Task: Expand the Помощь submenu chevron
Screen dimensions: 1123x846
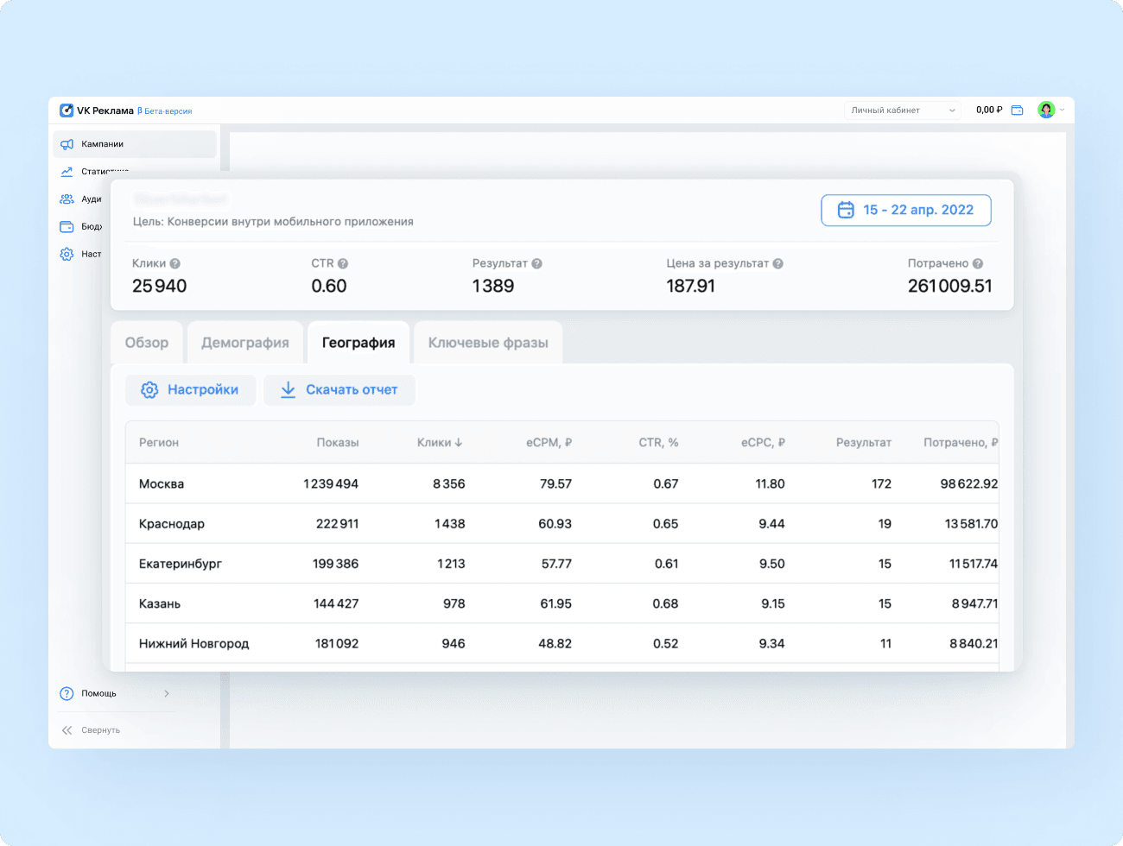Action: (167, 693)
